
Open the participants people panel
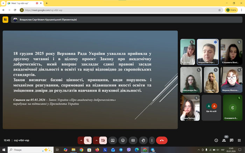click(x=224, y=140)
